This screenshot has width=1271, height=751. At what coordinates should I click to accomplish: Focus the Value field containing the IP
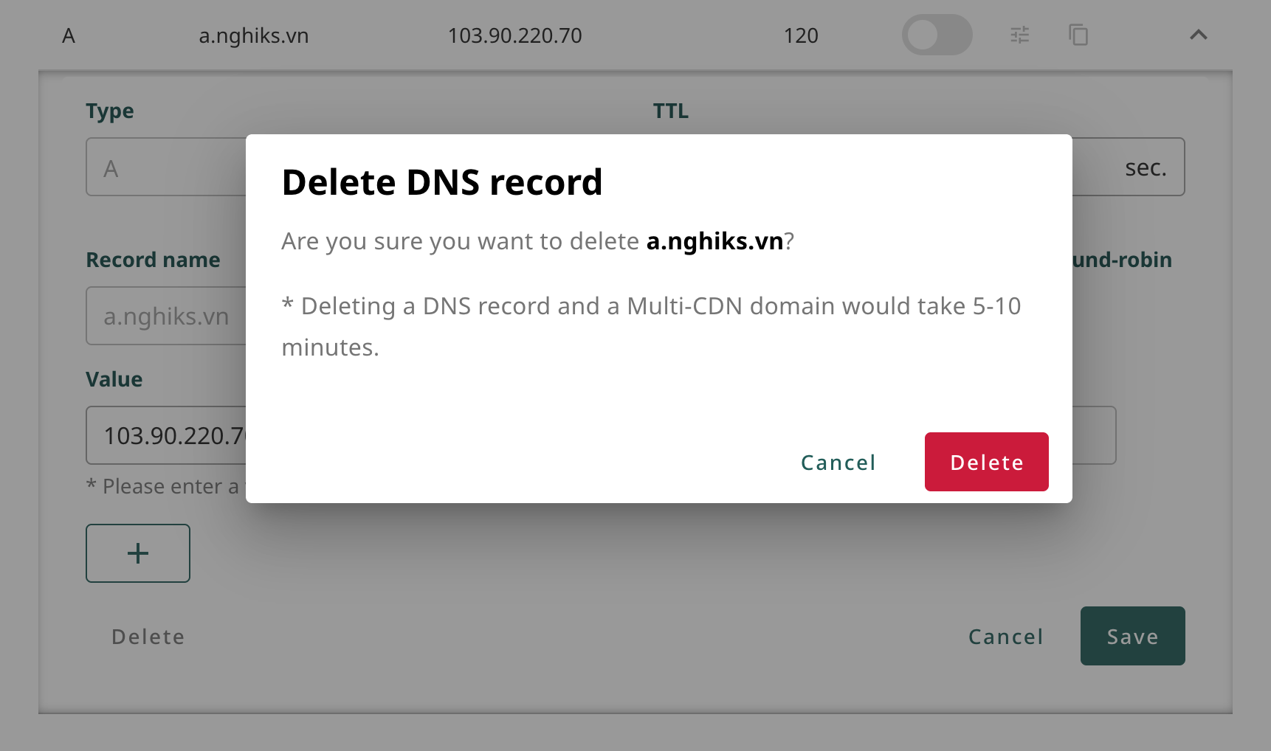tap(166, 436)
